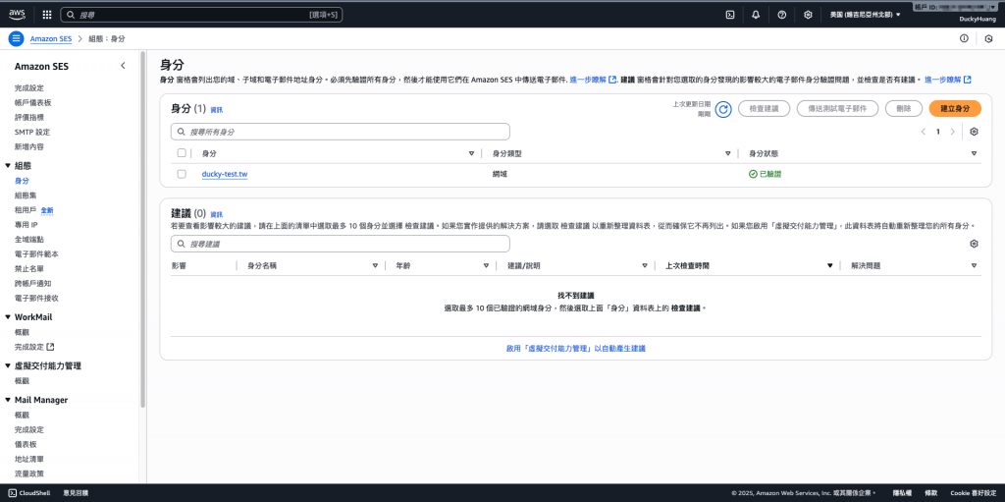This screenshot has height=502, width=1005.
Task: Toggle the hamburger navigation menu
Action: (16, 38)
